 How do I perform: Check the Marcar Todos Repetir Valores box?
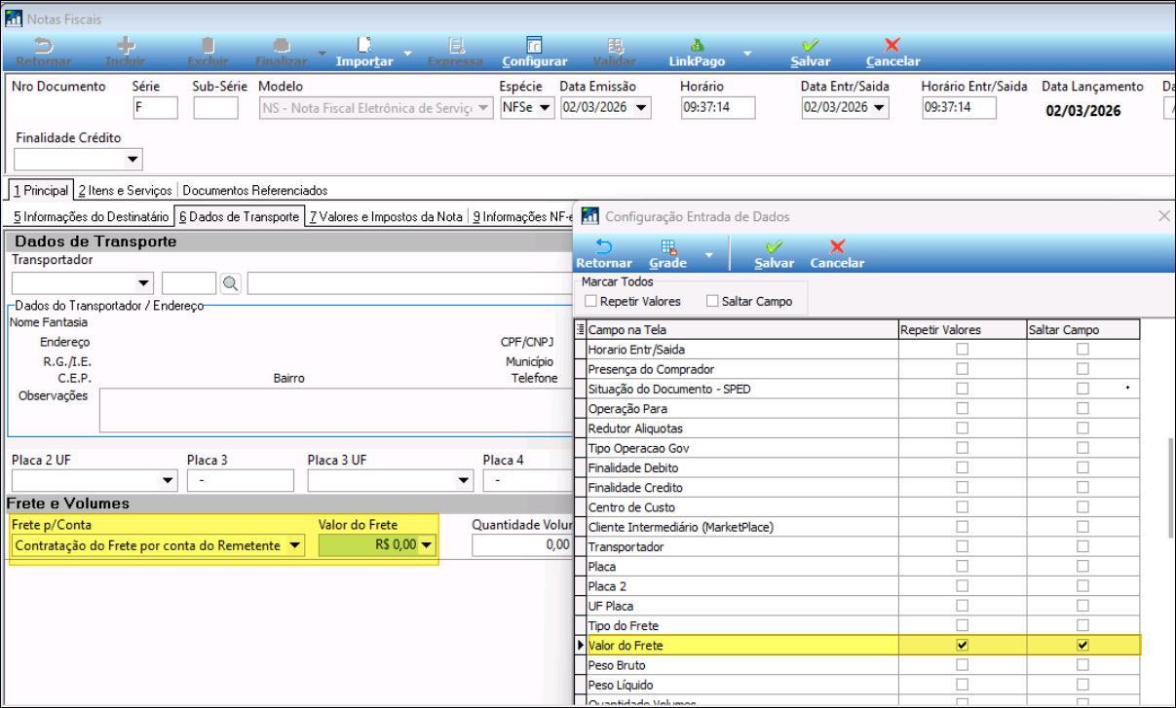(x=591, y=302)
